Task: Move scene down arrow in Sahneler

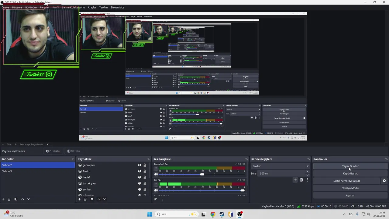Action: tap(28, 199)
